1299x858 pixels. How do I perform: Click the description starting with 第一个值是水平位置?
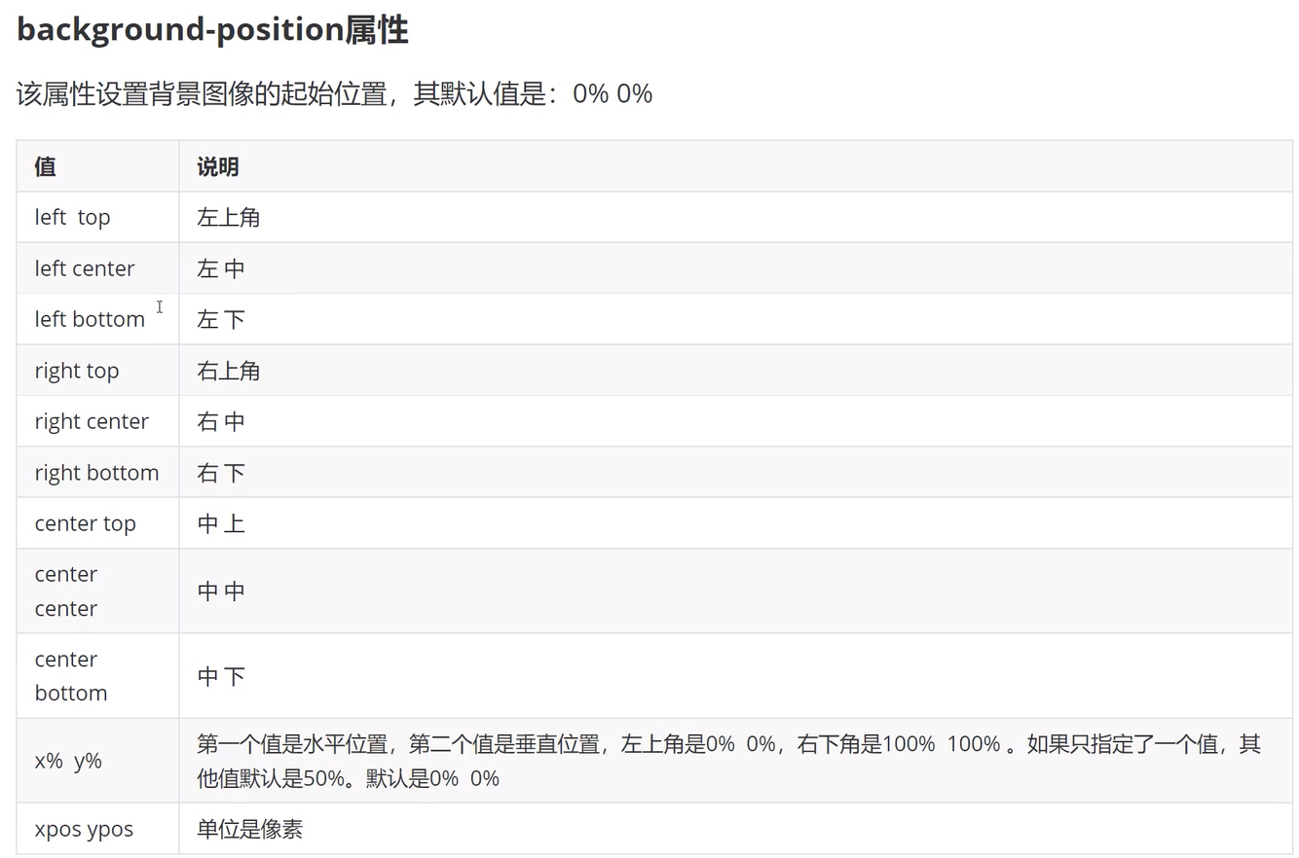(x=728, y=761)
